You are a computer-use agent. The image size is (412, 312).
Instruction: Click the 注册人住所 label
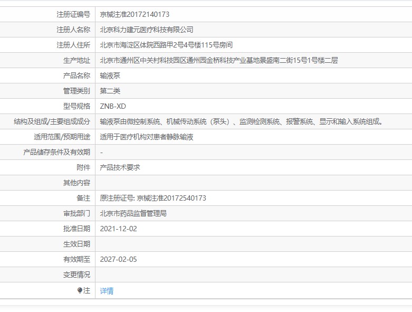[73, 45]
